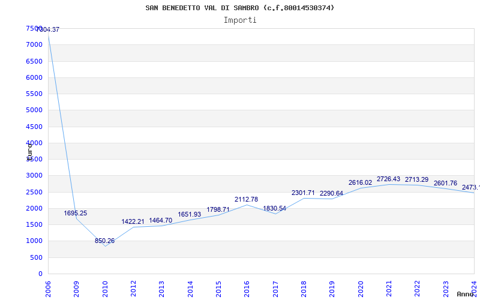
Task: Click the 500 y-axis tick label
Action: 37,258
